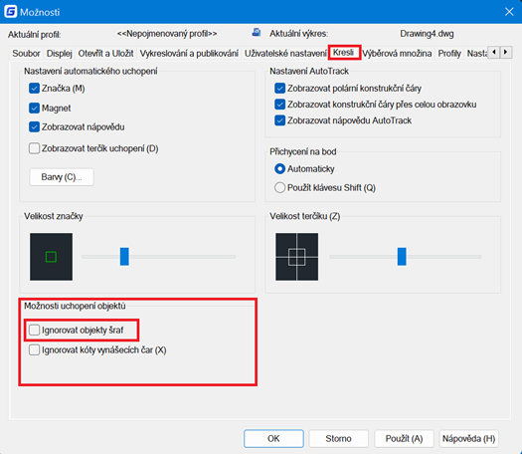Toggle the Magnet checkbox
This screenshot has width=522, height=454.
[x=34, y=108]
